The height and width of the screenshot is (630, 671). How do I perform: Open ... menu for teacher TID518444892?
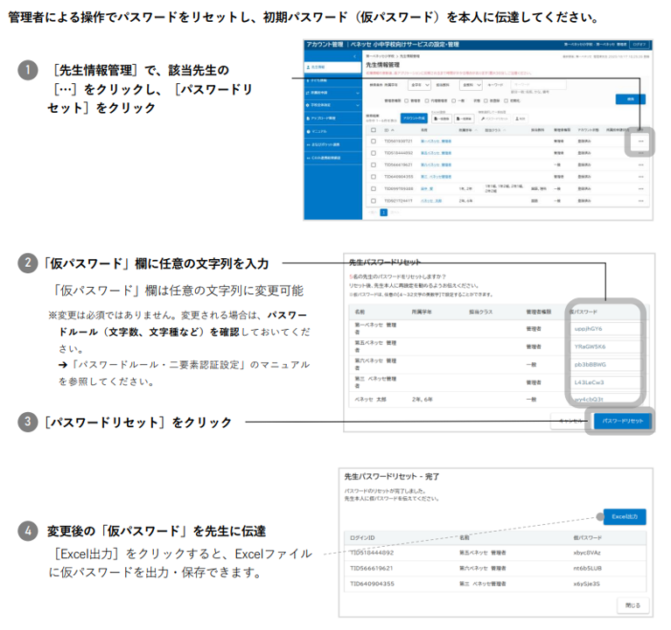tap(640, 152)
